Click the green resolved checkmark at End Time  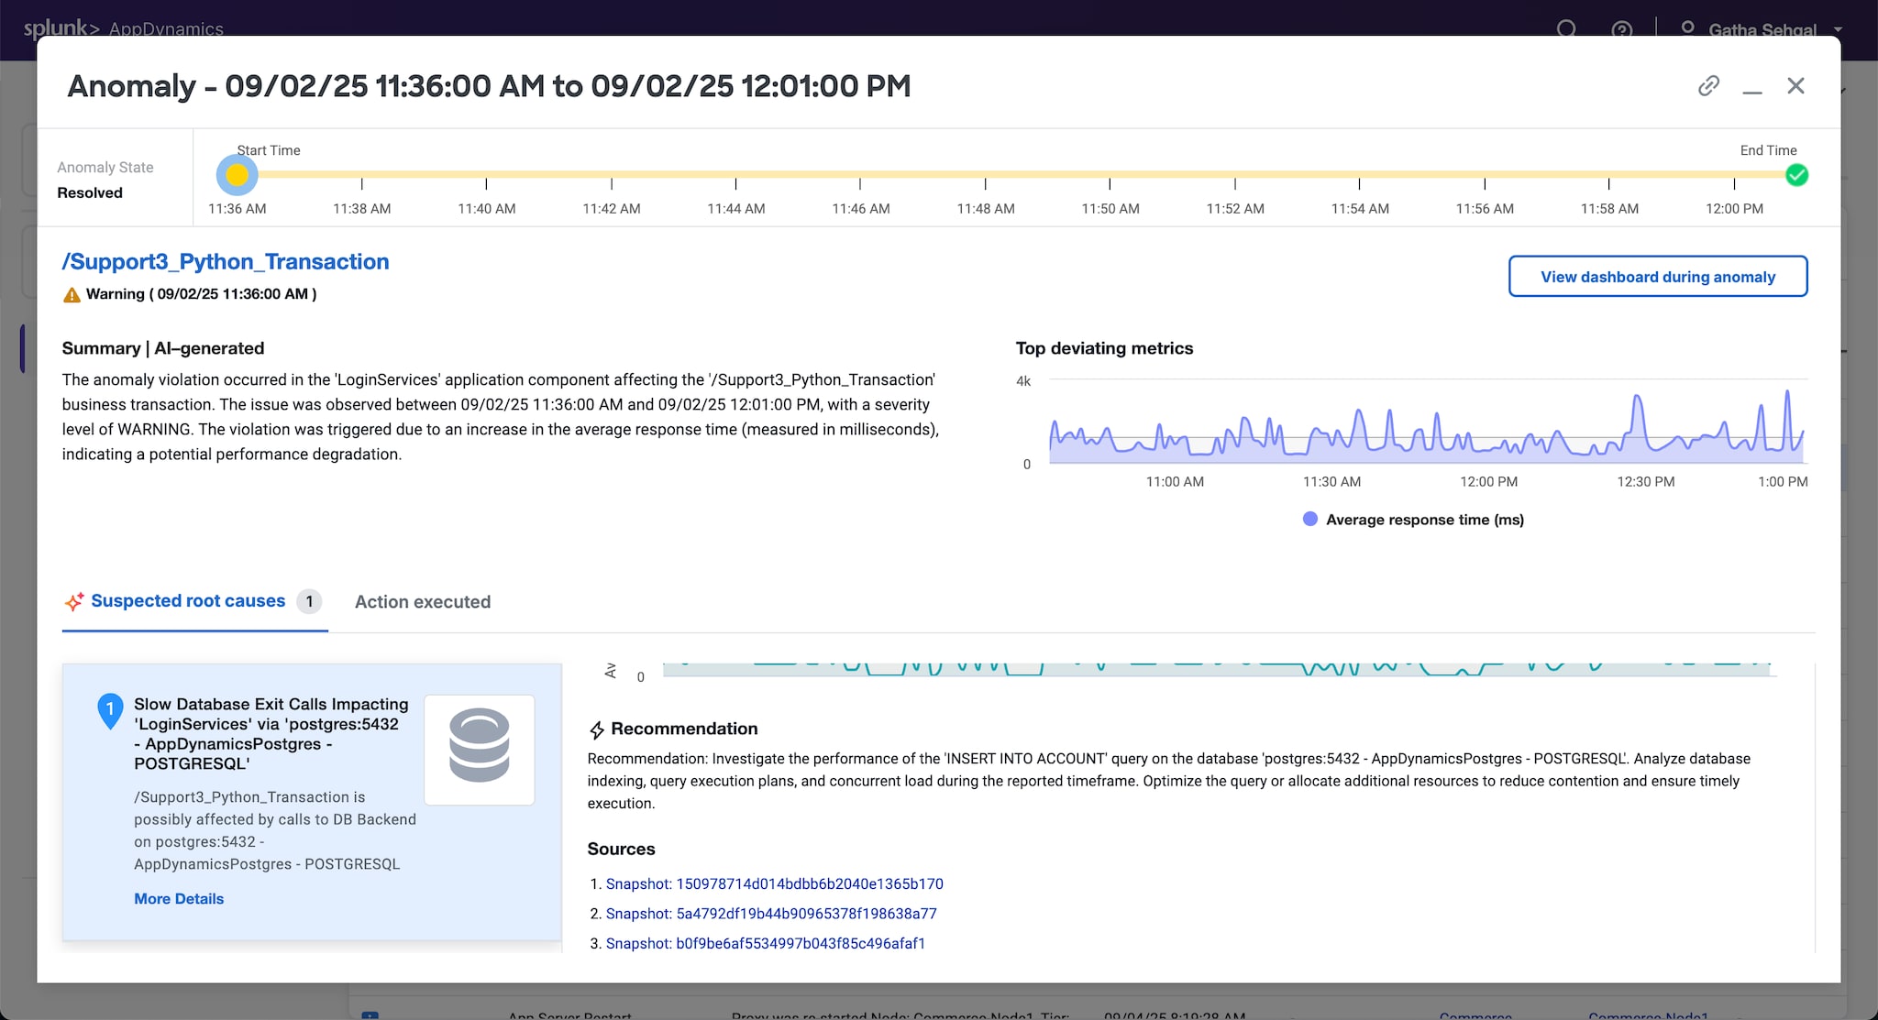click(1796, 175)
